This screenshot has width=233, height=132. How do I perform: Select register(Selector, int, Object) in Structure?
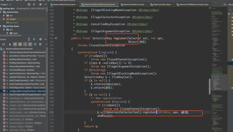pos(27,77)
